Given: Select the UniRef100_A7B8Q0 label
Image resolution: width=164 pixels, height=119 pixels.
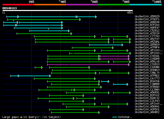Looking at the screenshot, I should (147, 87).
